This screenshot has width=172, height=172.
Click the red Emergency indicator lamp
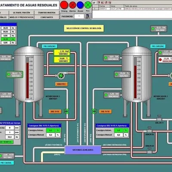[64, 5]
